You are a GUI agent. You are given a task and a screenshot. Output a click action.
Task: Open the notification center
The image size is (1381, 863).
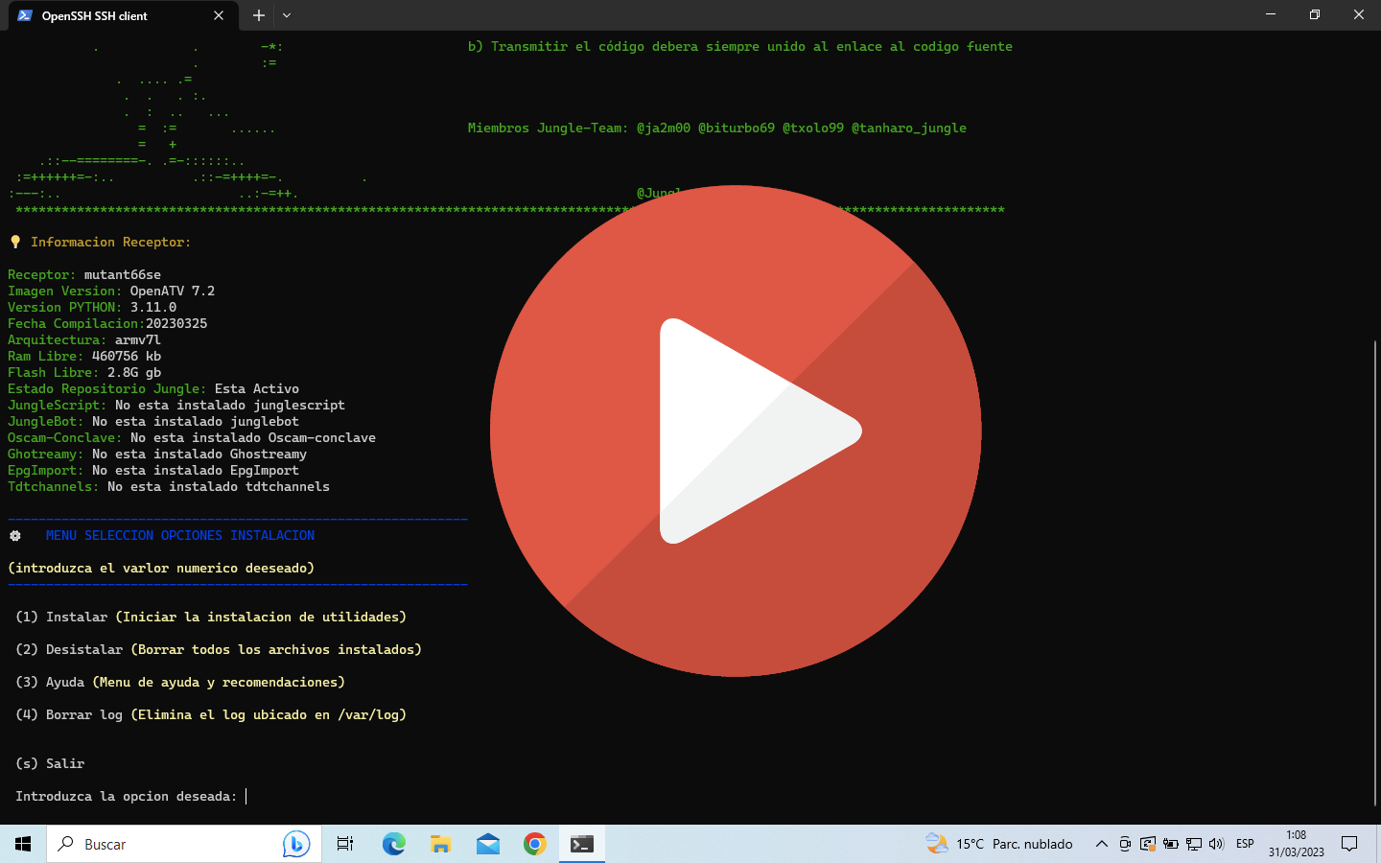pos(1349,844)
